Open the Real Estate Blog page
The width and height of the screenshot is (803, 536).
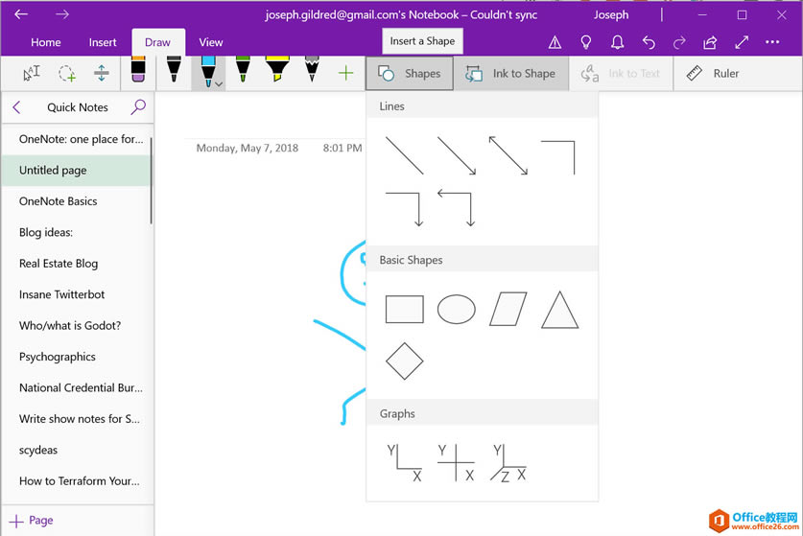[77, 264]
